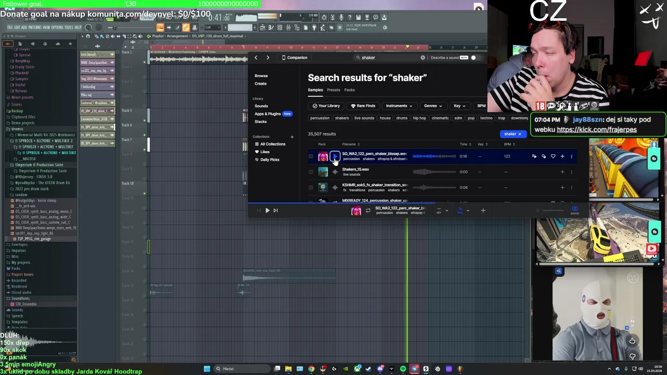
Task: Add Shakers_15.wav with plus icon
Action: [x=562, y=172]
